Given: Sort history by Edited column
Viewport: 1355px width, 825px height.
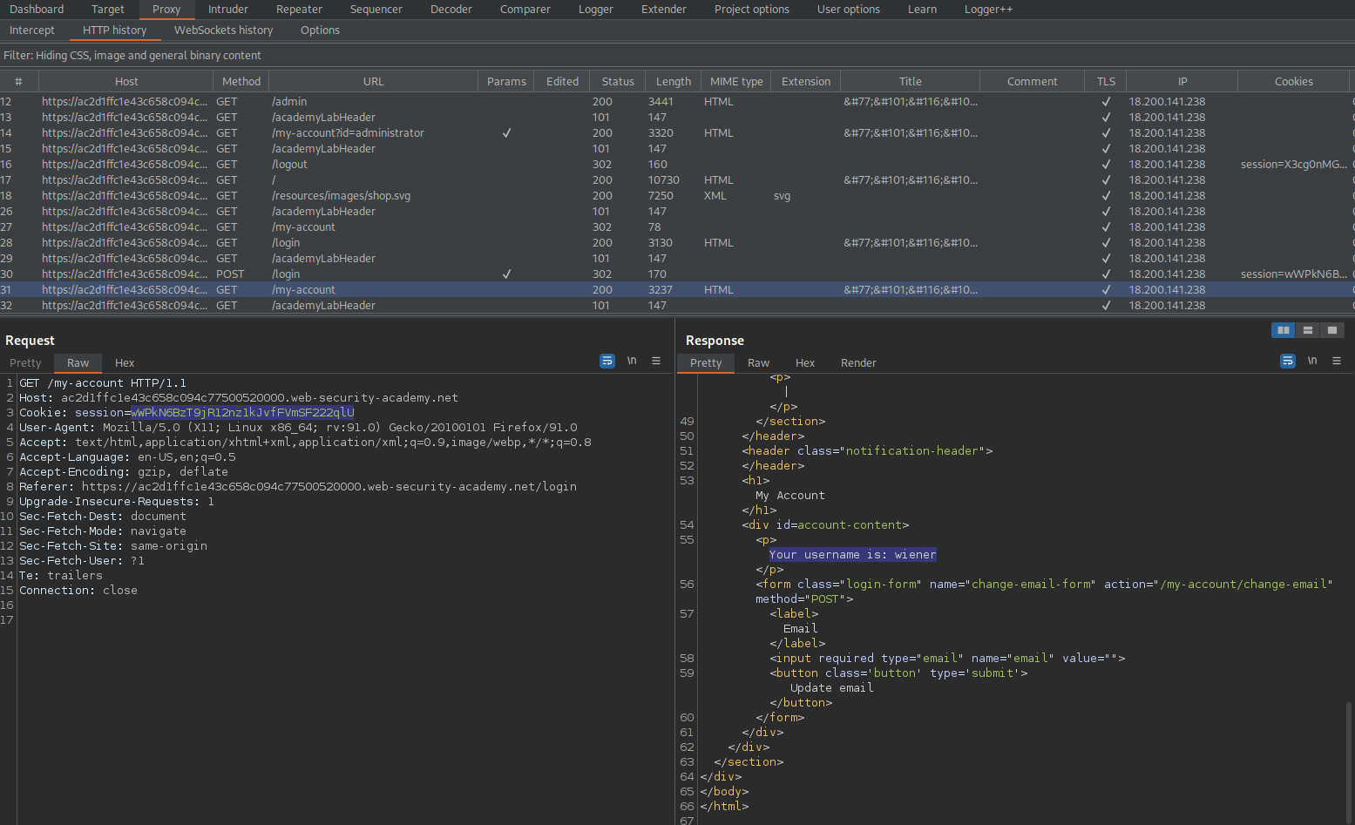Looking at the screenshot, I should click(x=562, y=82).
